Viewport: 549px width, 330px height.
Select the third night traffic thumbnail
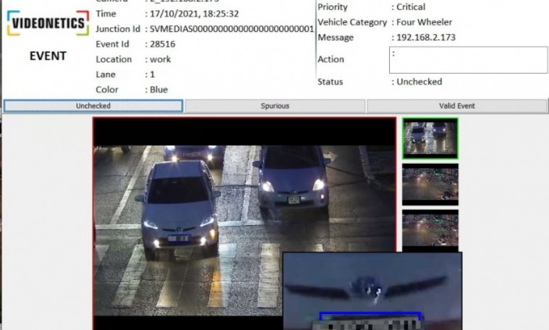[430, 230]
